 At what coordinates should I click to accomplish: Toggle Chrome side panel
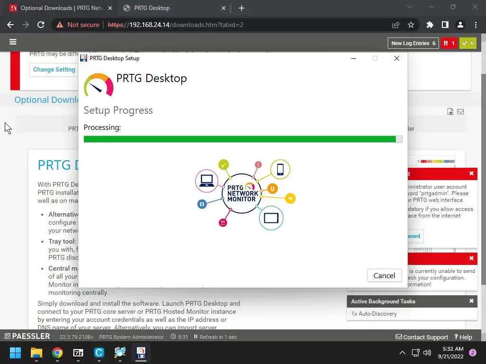point(445,25)
